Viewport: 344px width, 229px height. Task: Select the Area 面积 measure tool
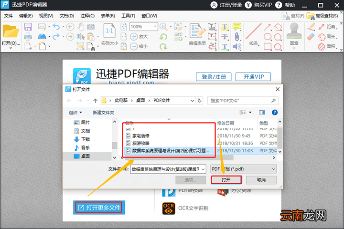click(327, 46)
